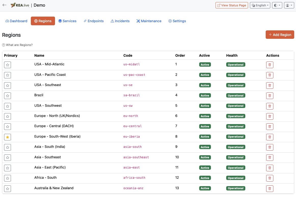The image size is (296, 204).
Task: Open the English language dropdown
Action: tap(260, 5)
